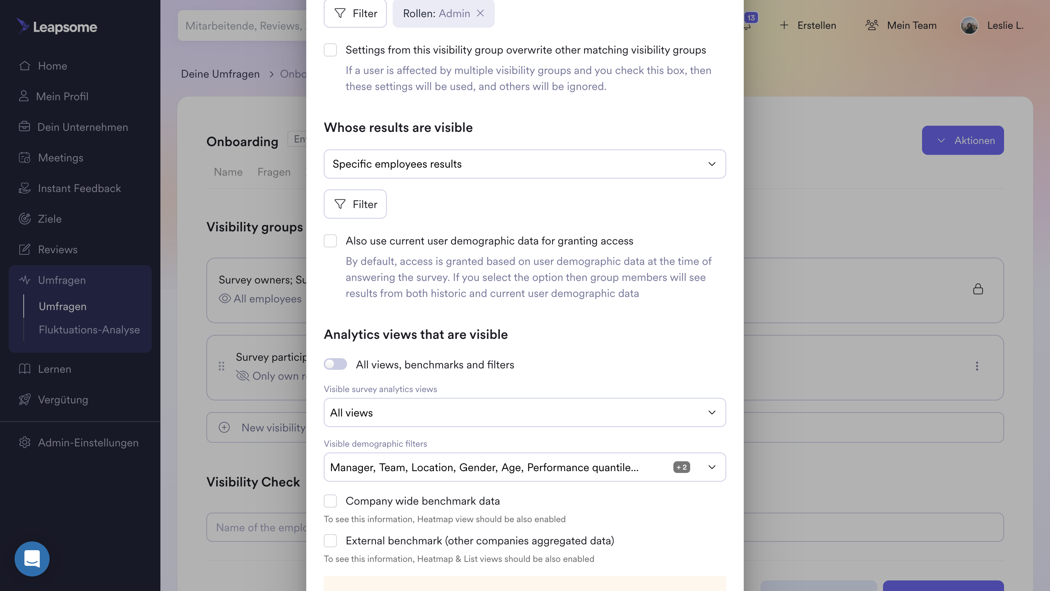1050x591 pixels.
Task: Open three-dot menu of Survey participants group
Action: point(977,366)
